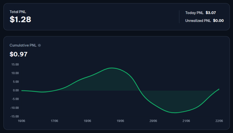Viewport: 233px width, 133px height.
Task: Click the 16/06 date on the chart axis
Action: (x=21, y=121)
